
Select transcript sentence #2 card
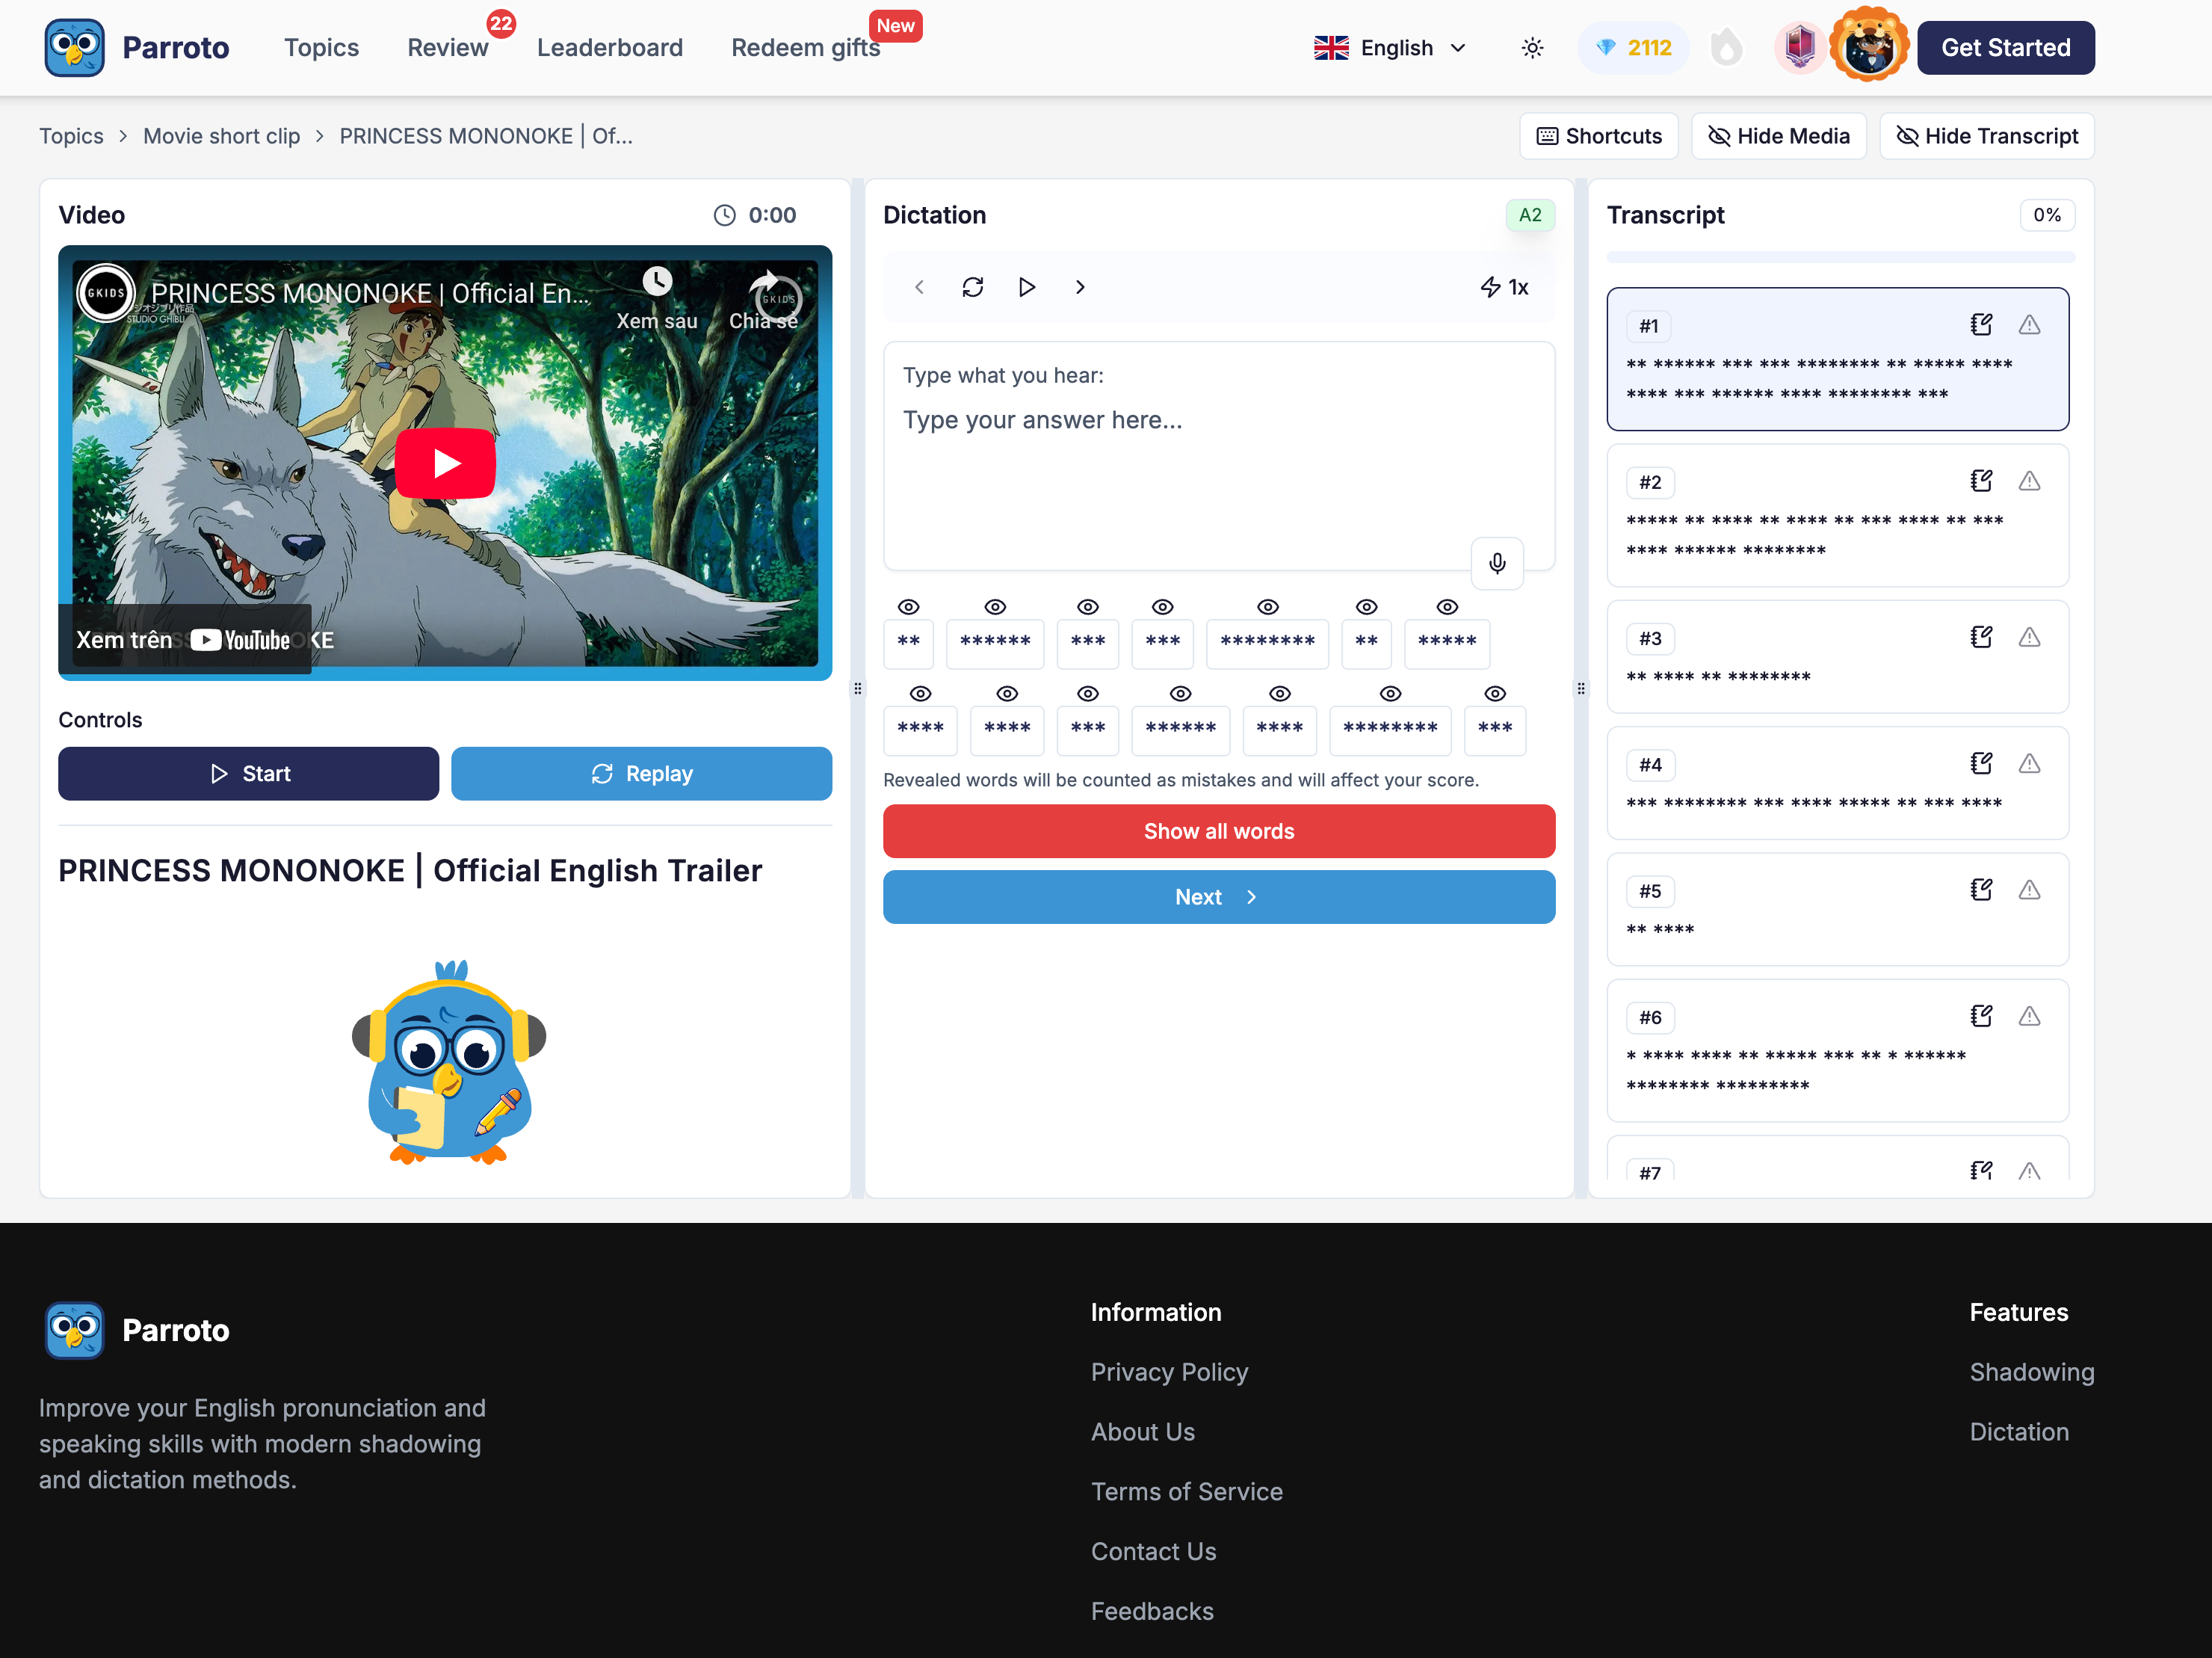coord(1837,516)
